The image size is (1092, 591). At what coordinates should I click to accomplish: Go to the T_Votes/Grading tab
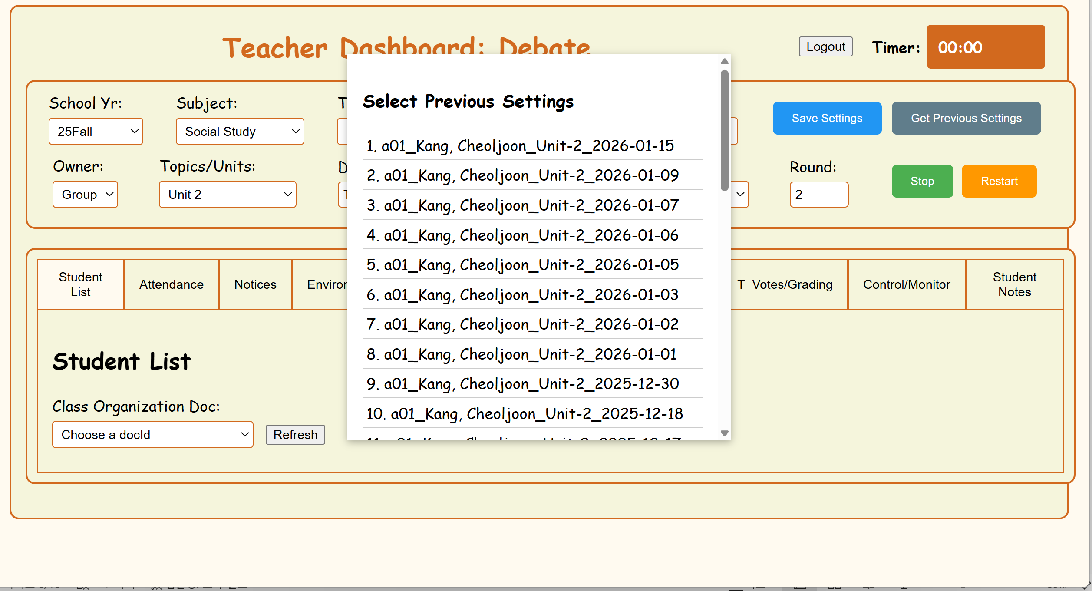point(785,284)
